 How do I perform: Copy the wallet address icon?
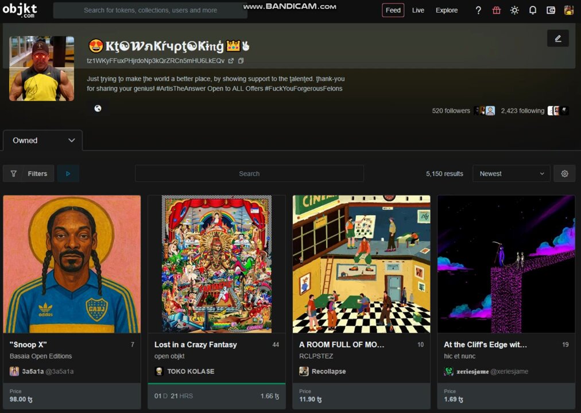click(241, 61)
